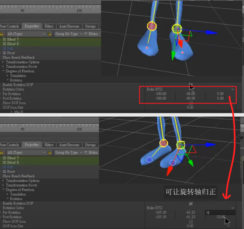Switch to Asset Browser tab in upper panel
The width and height of the screenshot is (244, 229).
point(69,26)
